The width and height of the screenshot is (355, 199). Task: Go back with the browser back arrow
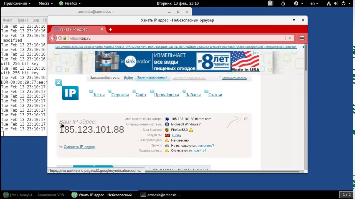52,38
